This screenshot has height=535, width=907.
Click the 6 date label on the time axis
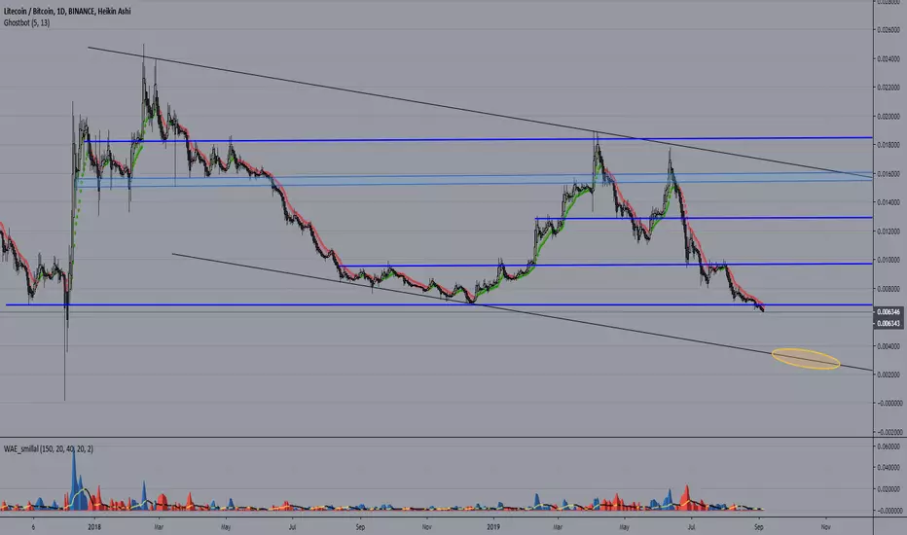(x=33, y=527)
